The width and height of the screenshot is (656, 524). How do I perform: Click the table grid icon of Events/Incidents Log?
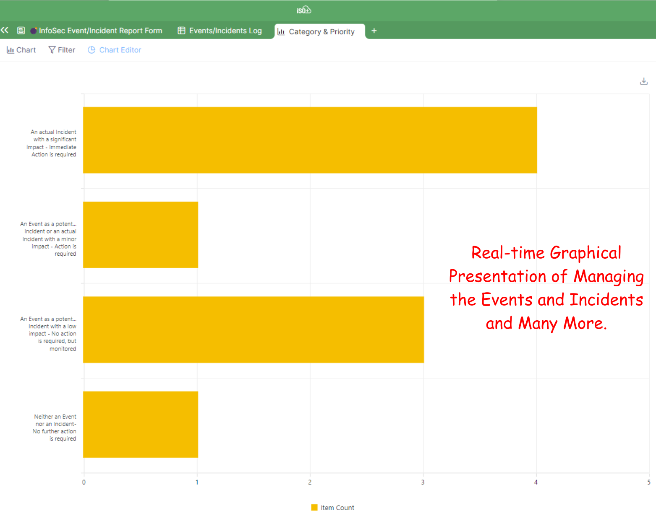[181, 31]
